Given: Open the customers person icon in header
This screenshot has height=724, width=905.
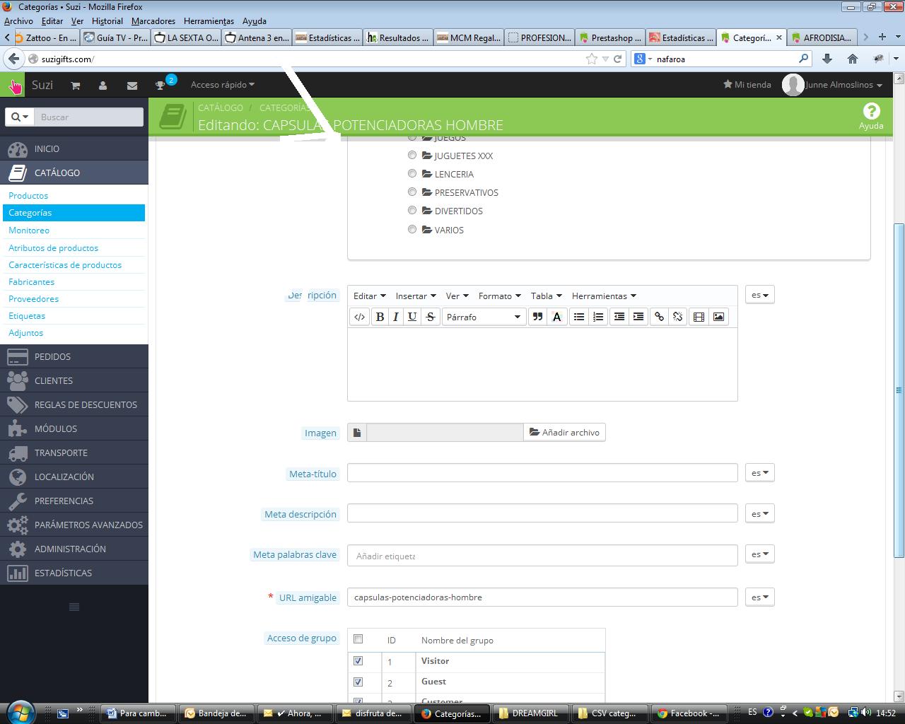Looking at the screenshot, I should click(103, 85).
